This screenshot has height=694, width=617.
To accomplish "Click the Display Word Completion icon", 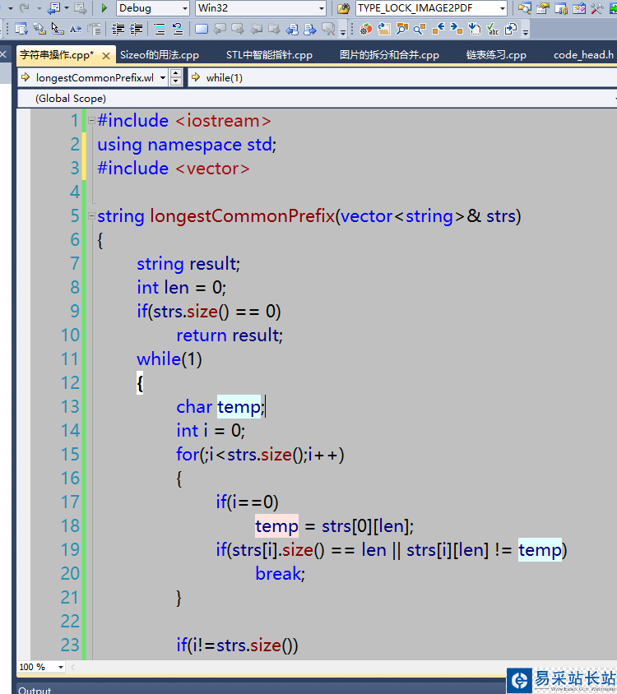I will click(x=76, y=30).
